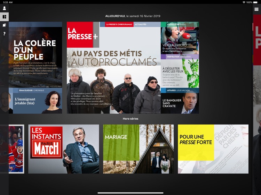Click the 'AUJOURD'HUI, le samedi 16 février 2019' date
This screenshot has width=261, height=195.
(x=133, y=16)
